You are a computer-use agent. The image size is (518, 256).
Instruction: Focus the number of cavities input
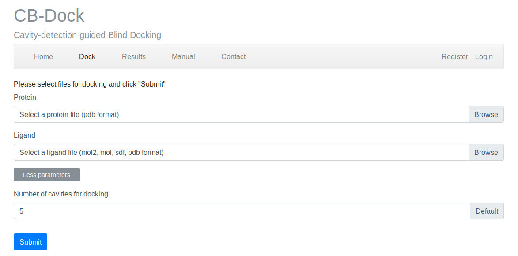(242, 211)
